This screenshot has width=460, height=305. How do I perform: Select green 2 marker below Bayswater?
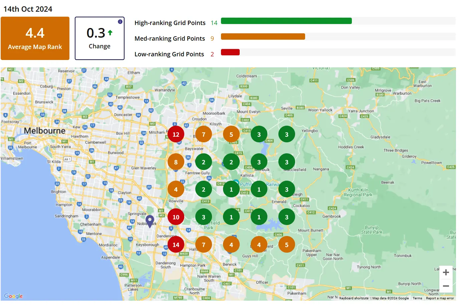click(204, 162)
